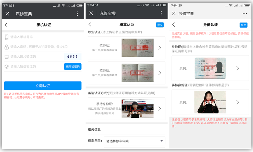Tap the back arrow on 身份认证 page
This screenshot has width=253, height=152.
[x=173, y=25]
